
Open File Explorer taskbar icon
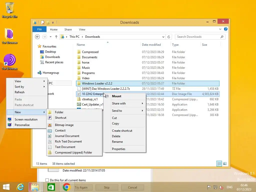click(35, 187)
